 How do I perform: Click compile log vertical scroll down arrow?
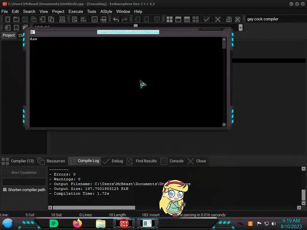pyautogui.click(x=303, y=203)
